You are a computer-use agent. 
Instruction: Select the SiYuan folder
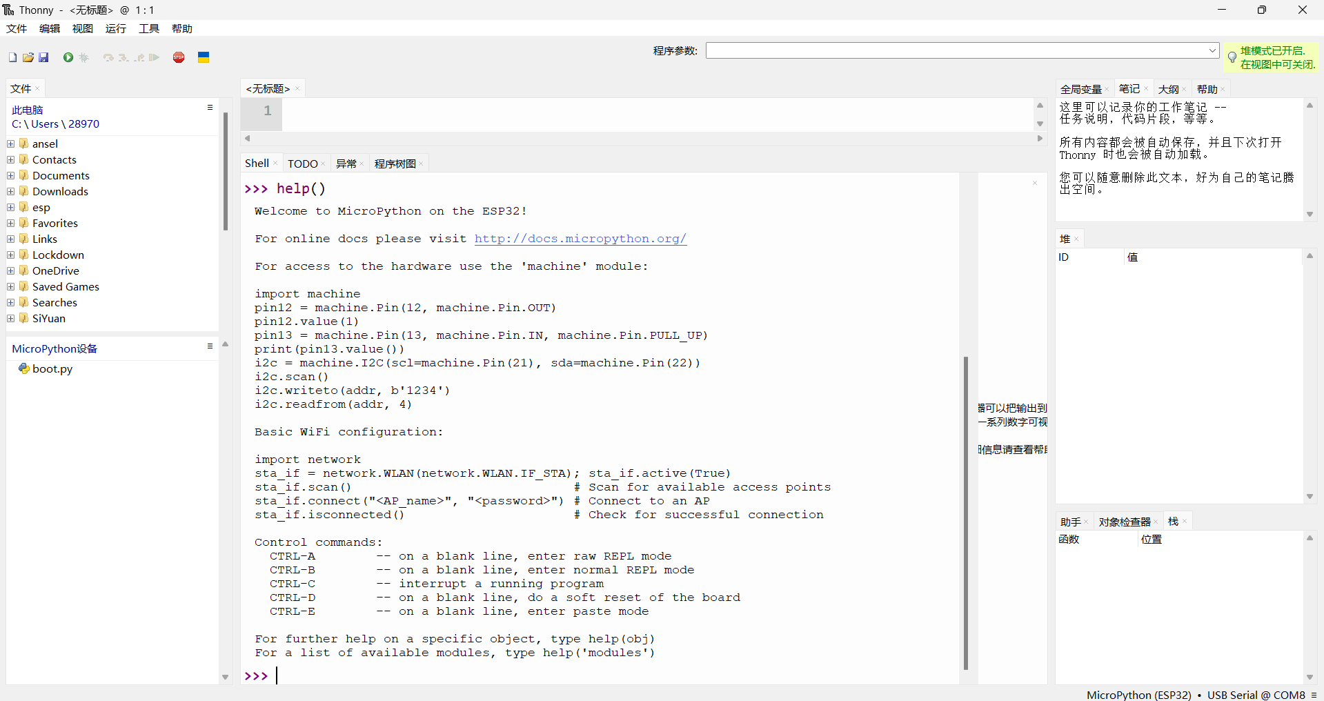point(49,318)
